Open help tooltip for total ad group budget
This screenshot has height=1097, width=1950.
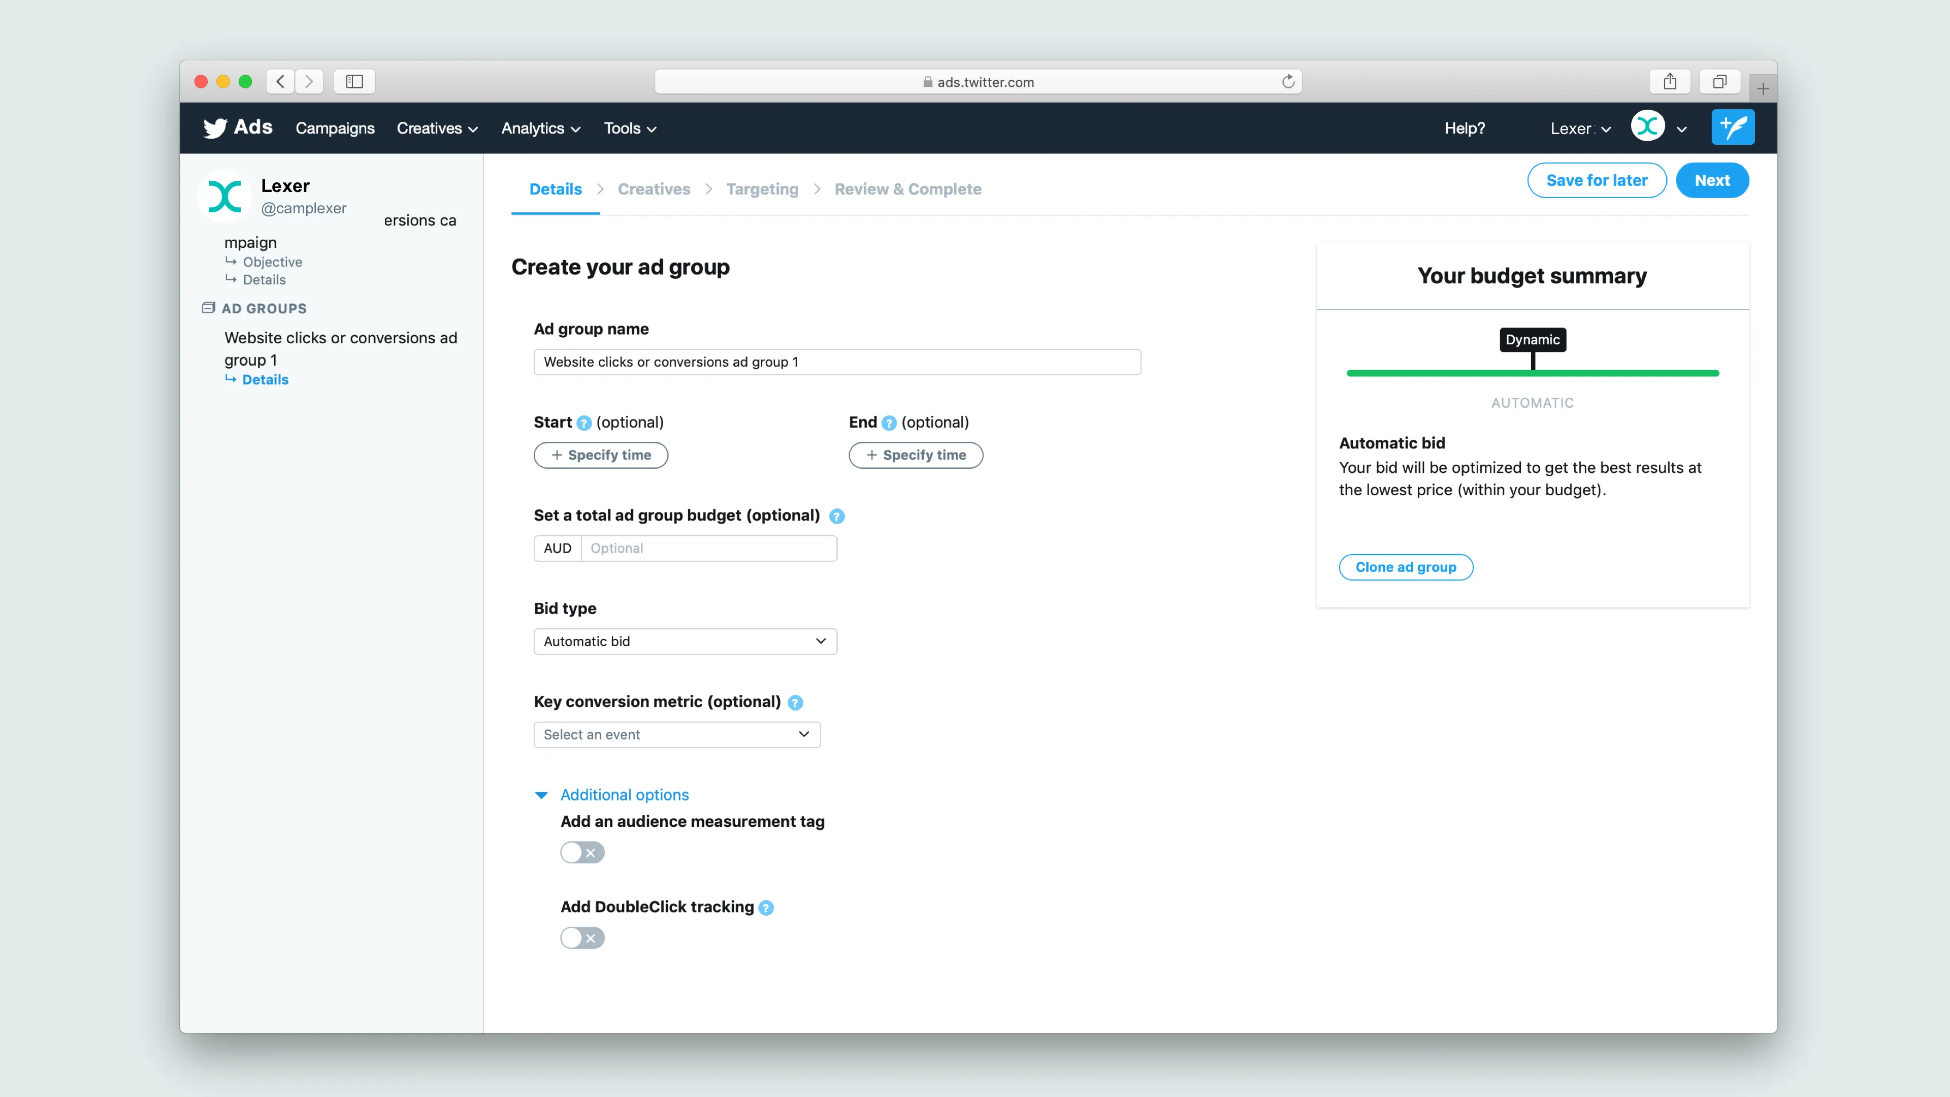click(836, 517)
